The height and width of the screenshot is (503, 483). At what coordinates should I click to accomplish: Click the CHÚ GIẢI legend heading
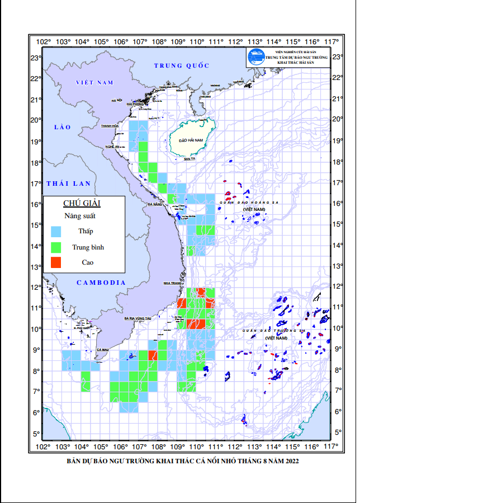click(82, 203)
